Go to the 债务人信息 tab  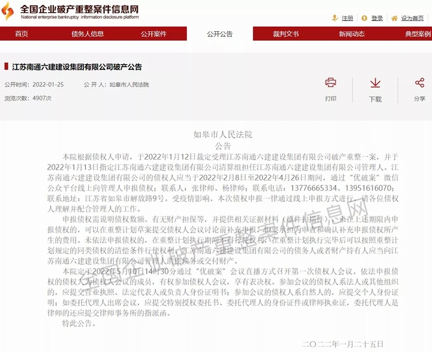pos(88,34)
